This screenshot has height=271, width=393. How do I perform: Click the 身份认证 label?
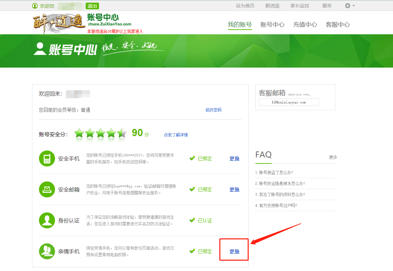coord(69,220)
